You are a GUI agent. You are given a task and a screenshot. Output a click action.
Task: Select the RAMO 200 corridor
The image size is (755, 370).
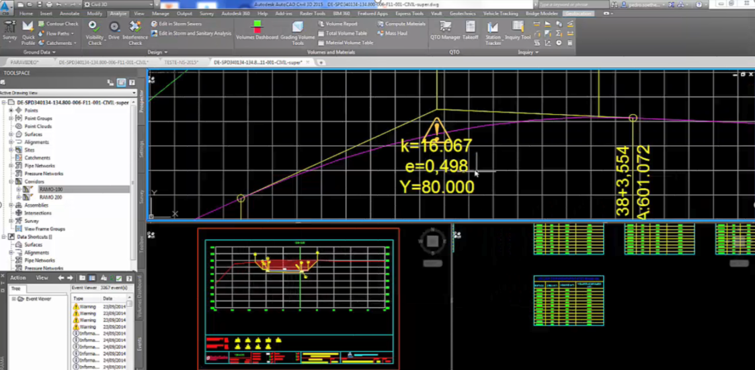pyautogui.click(x=50, y=197)
